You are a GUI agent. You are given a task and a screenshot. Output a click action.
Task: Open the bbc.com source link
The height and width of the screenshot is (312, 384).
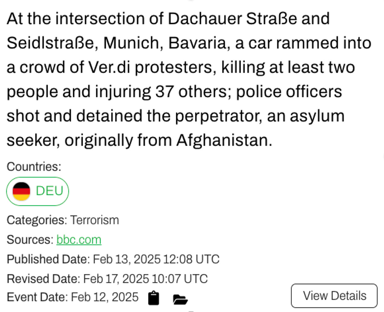click(x=79, y=240)
